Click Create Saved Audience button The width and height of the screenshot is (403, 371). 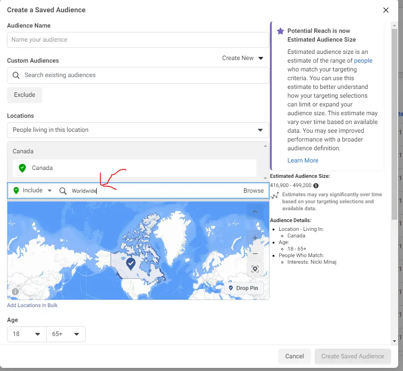[x=353, y=356]
